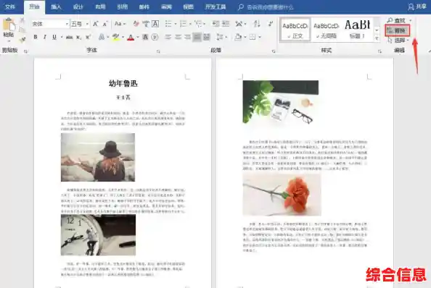431x288 pixels.
Task: Open the 文件 File tab
Action: tap(10, 7)
